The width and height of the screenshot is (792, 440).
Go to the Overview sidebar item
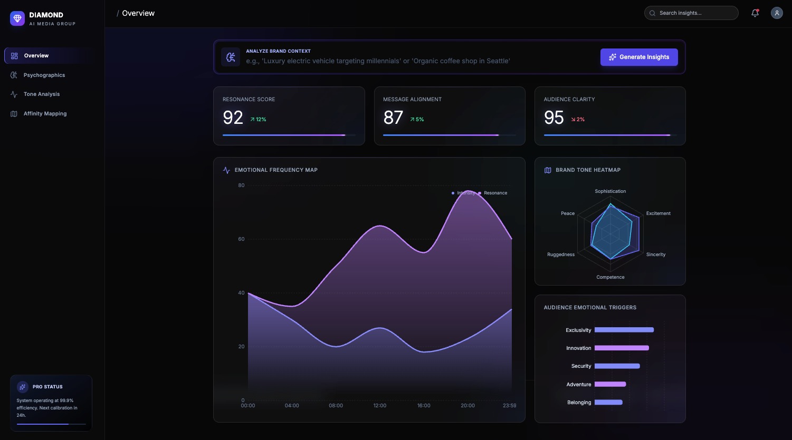(x=50, y=56)
